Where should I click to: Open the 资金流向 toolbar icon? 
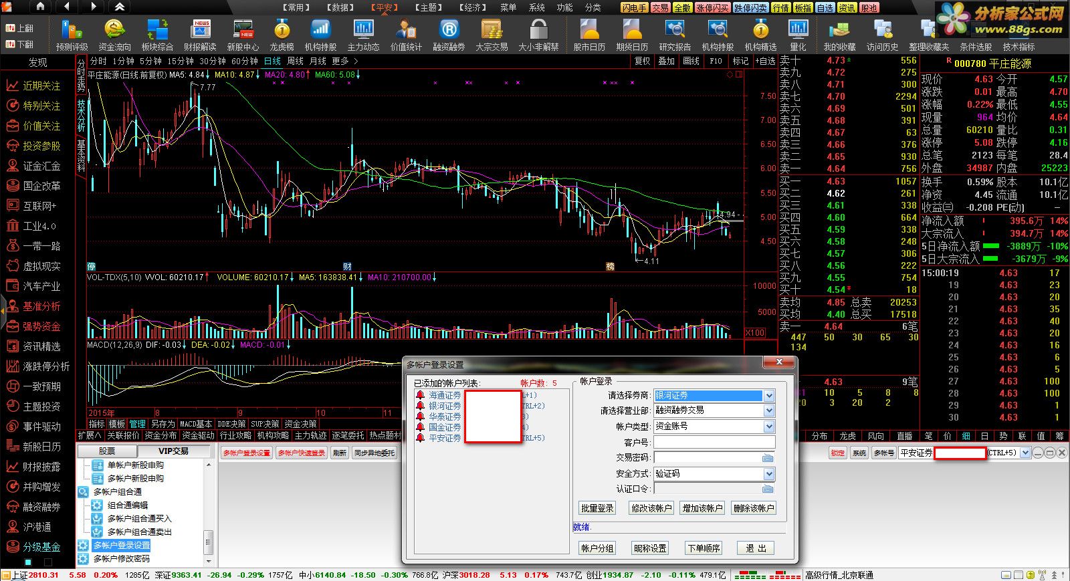click(x=114, y=35)
